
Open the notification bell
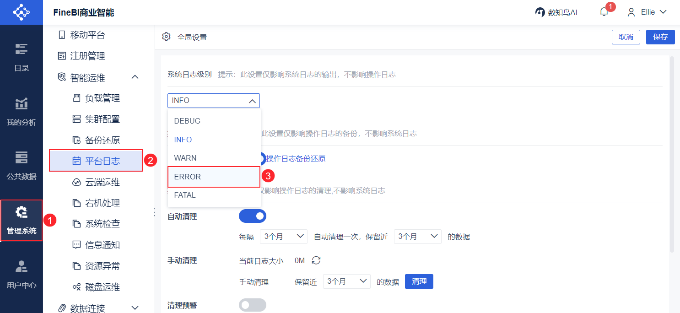tap(604, 12)
